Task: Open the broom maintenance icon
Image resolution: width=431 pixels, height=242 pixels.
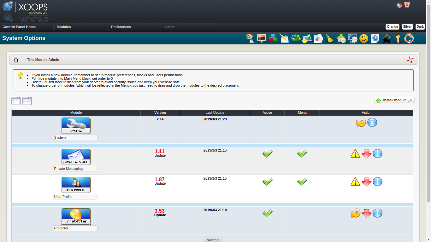Action: click(x=330, y=38)
